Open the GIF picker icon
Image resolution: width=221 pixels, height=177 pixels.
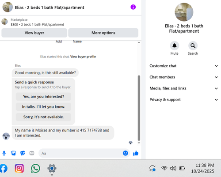pos(32,153)
